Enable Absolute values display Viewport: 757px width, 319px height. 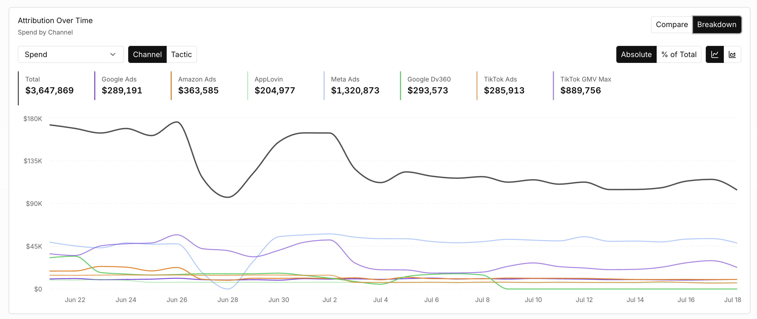(x=636, y=54)
